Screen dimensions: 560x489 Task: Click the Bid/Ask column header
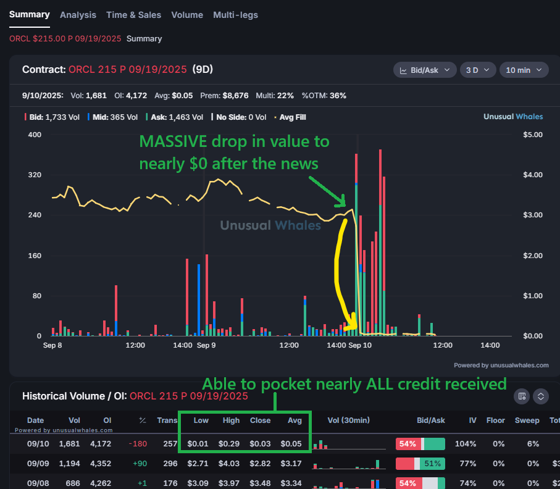[431, 420]
